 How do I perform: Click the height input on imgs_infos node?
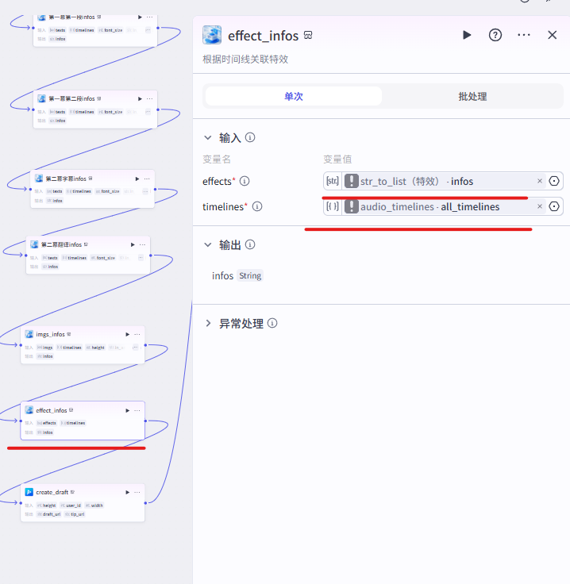[95, 348]
